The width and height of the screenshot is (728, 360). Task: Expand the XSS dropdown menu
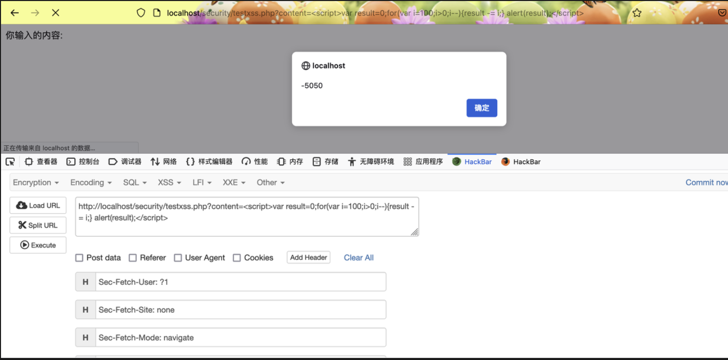coord(169,183)
